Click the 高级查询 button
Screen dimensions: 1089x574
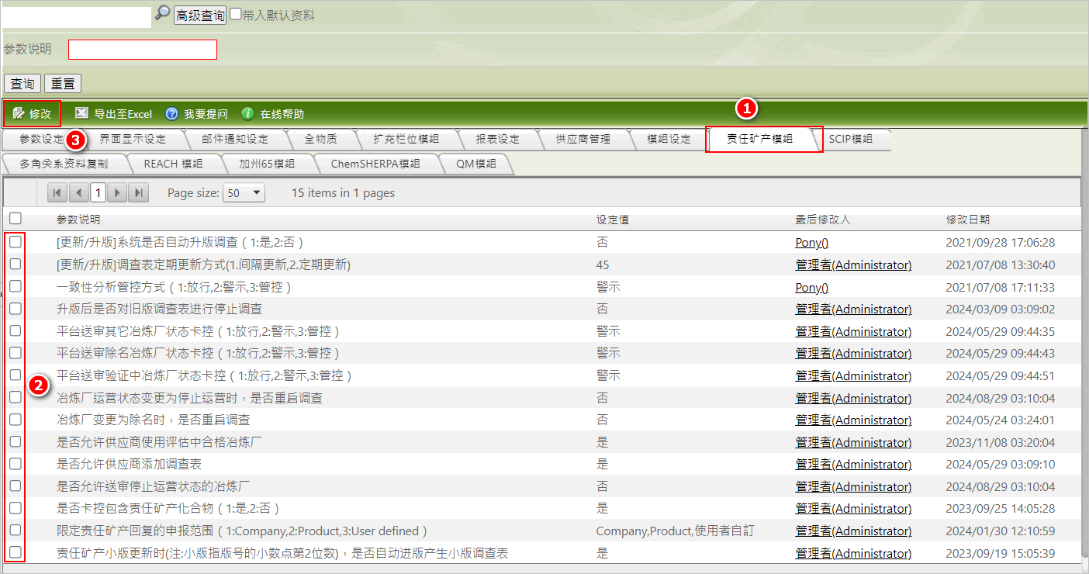coord(200,15)
